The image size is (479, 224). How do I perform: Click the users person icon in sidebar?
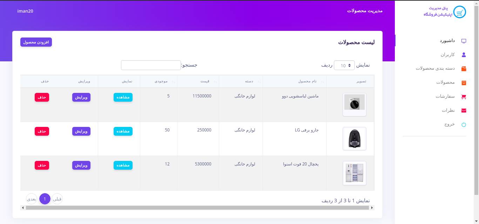pos(464,55)
